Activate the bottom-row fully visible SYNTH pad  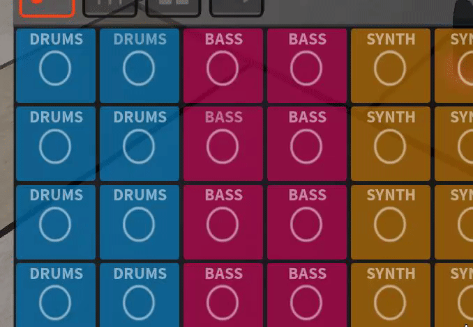(x=391, y=295)
